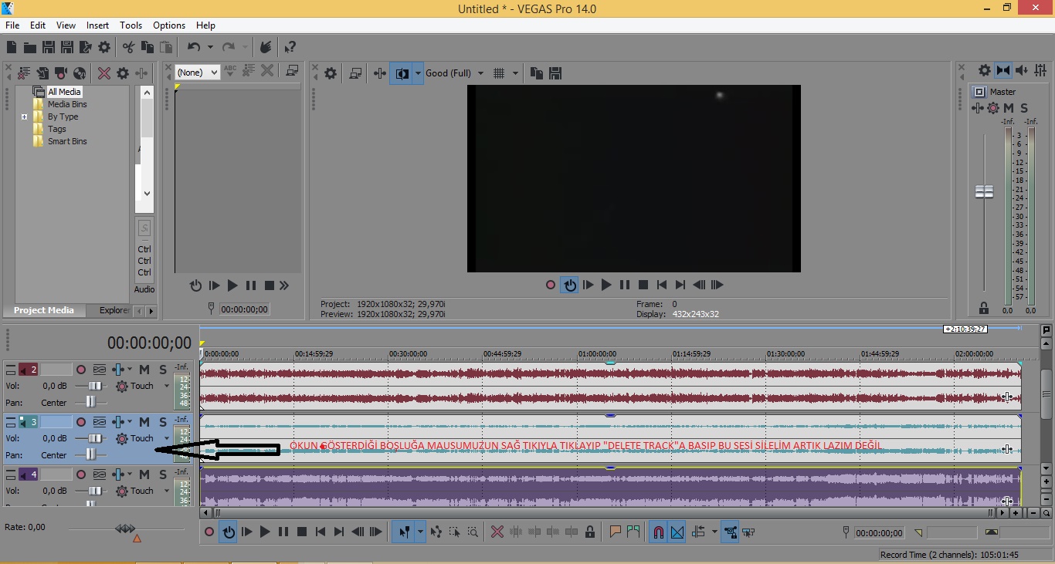Open the (None) preset dropdown
The image size is (1055, 564).
point(198,72)
